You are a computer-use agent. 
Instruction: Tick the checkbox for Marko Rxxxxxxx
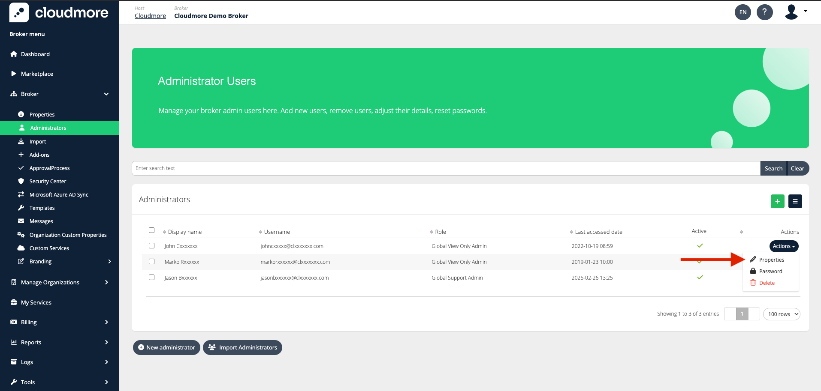[x=151, y=262]
